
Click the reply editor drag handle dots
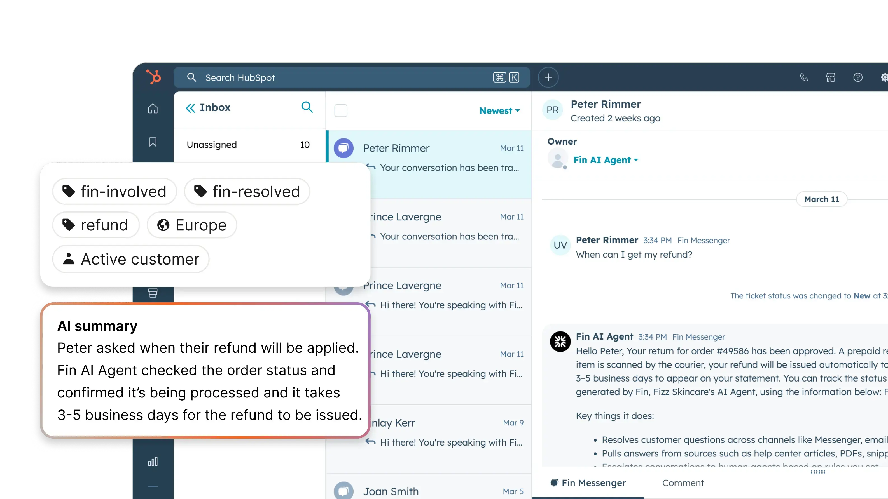[x=818, y=472]
